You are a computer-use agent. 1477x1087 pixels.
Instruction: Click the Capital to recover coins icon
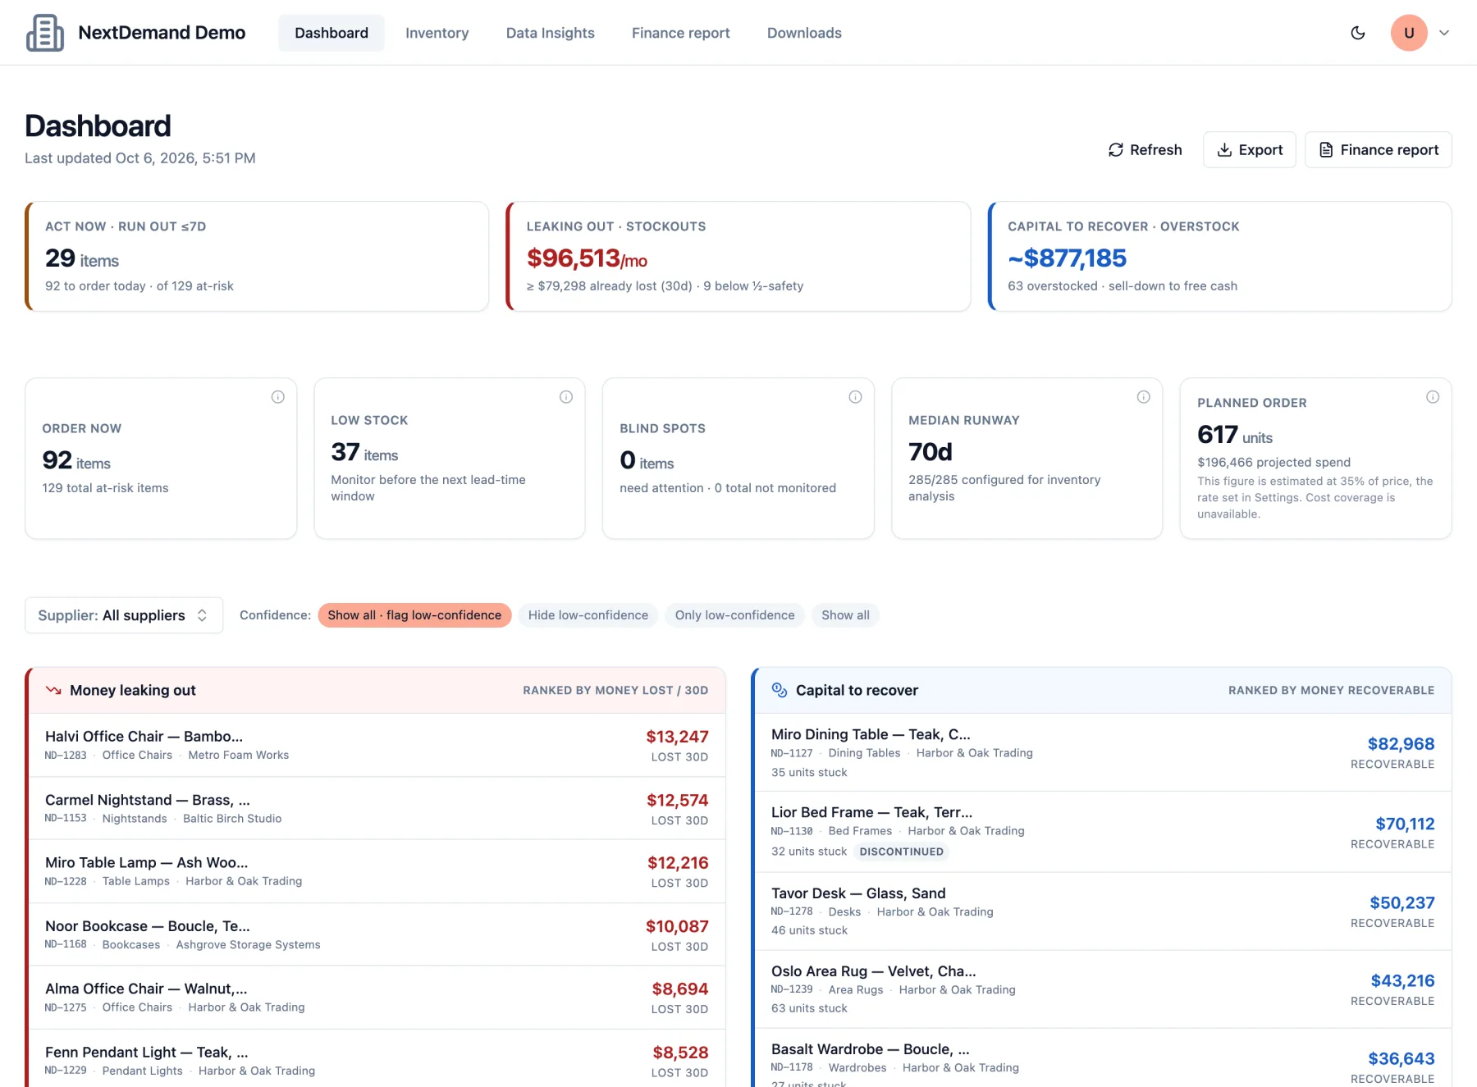tap(780, 691)
